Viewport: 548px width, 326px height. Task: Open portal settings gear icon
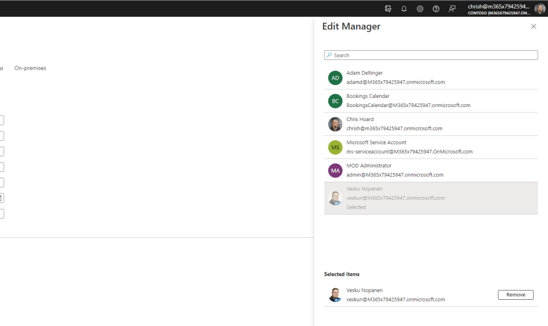point(420,9)
